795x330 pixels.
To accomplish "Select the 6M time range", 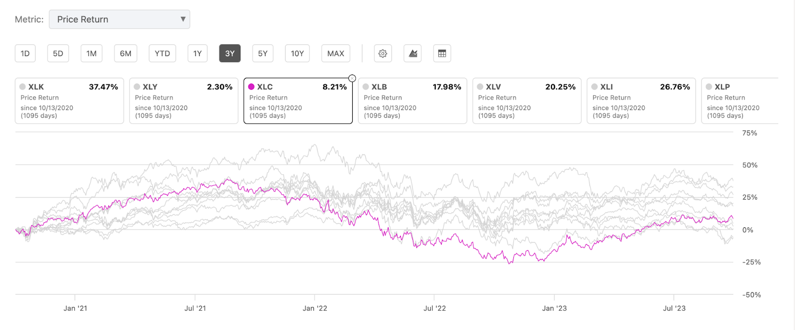I will point(126,54).
